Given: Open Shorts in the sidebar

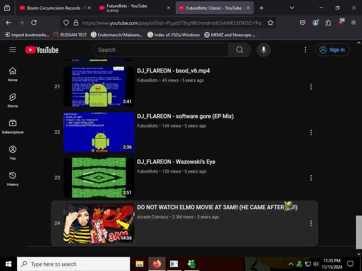Looking at the screenshot, I should [13, 101].
